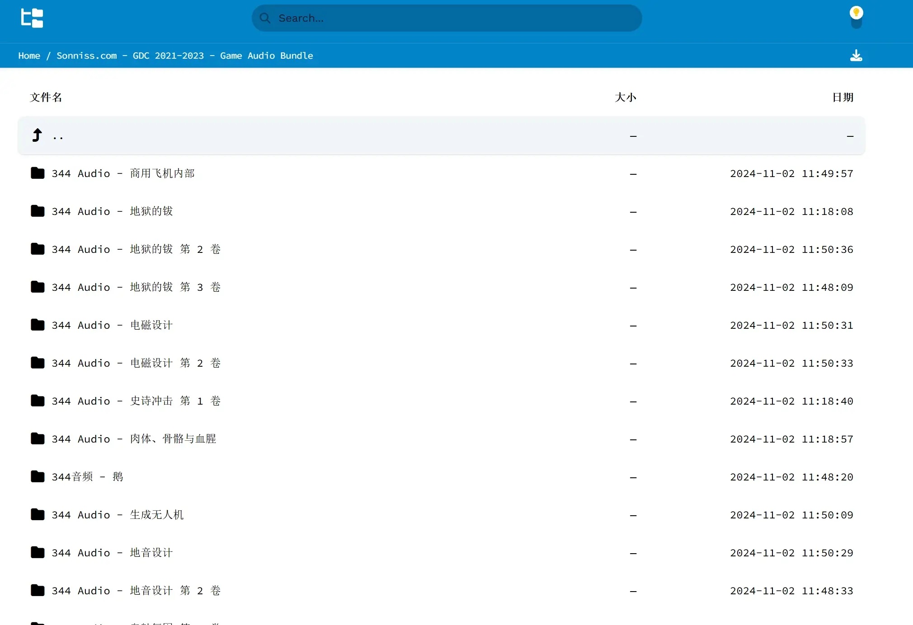Viewport: 913px width, 625px height.
Task: Open folder icon for 商用飞机内部
Action: (38, 173)
